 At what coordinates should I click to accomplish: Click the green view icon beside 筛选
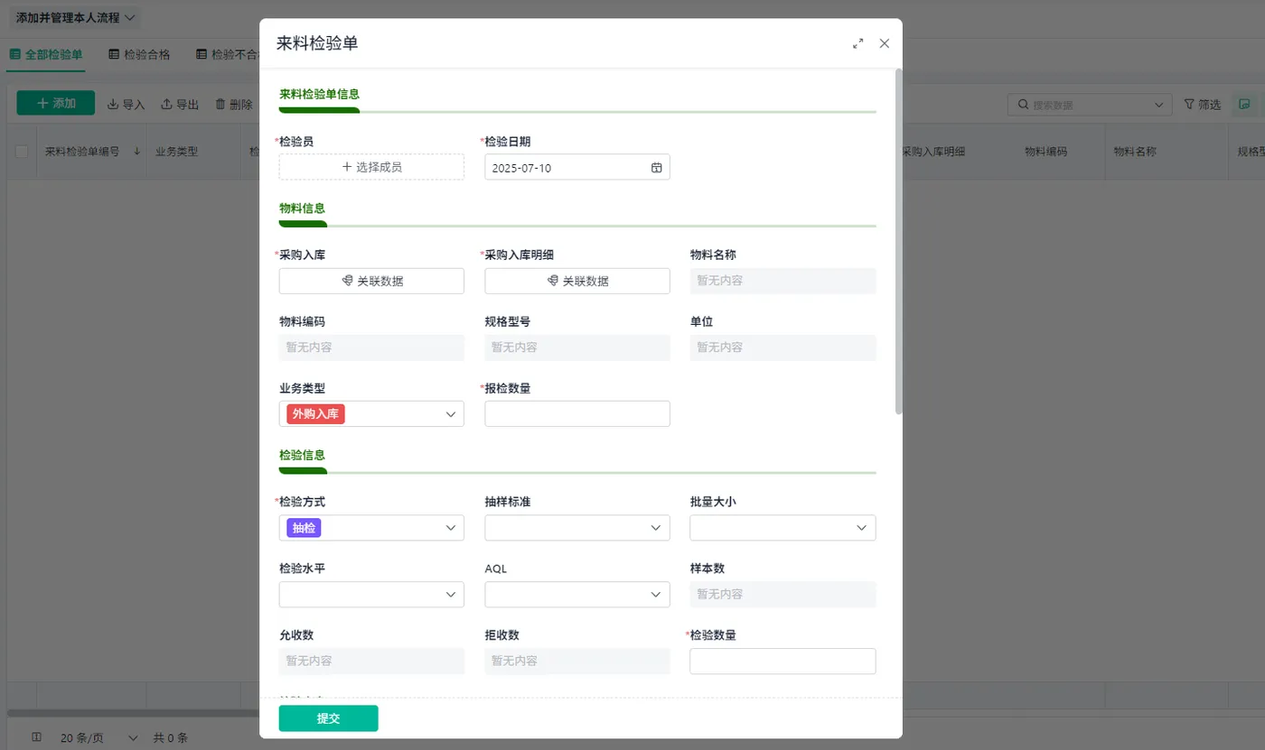pyautogui.click(x=1245, y=105)
